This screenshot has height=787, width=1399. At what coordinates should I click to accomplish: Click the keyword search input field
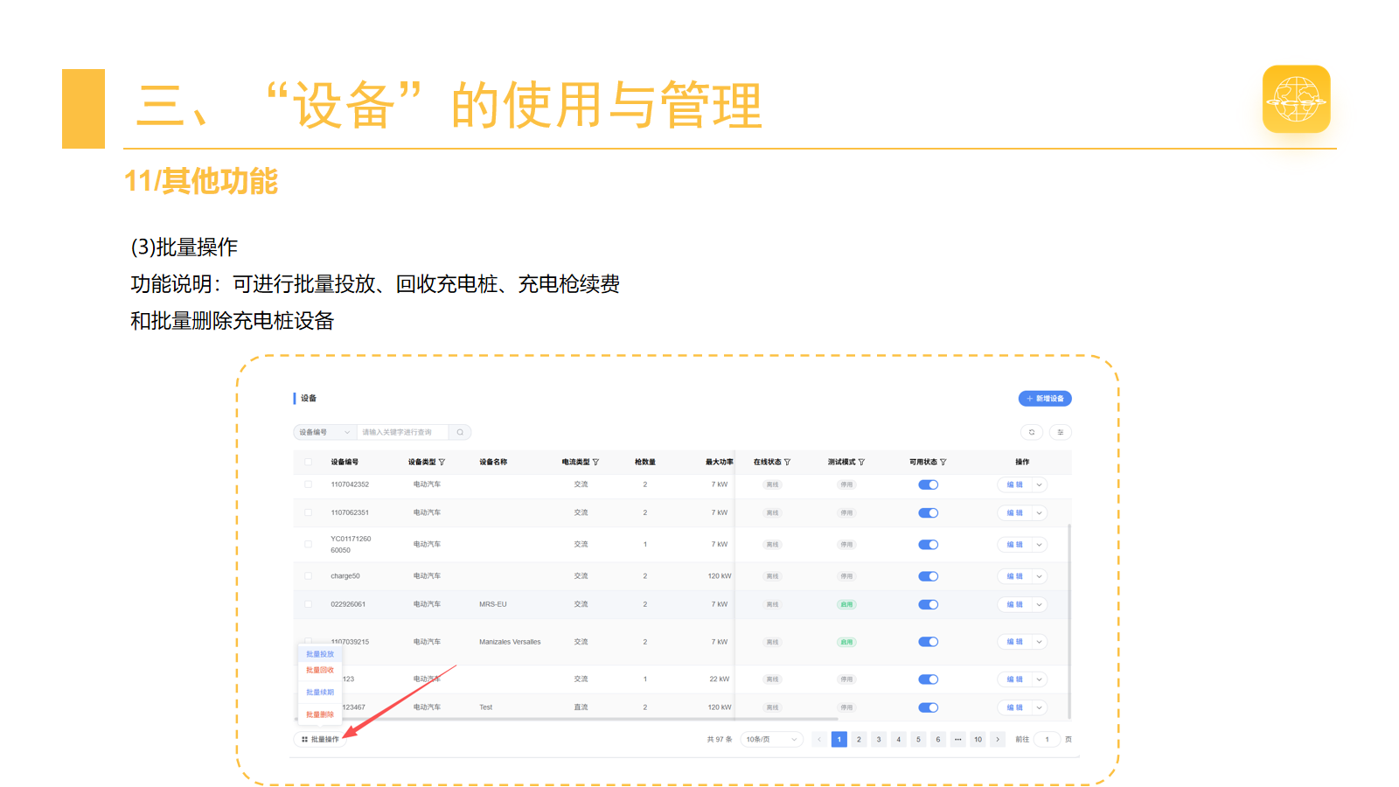pyautogui.click(x=402, y=432)
